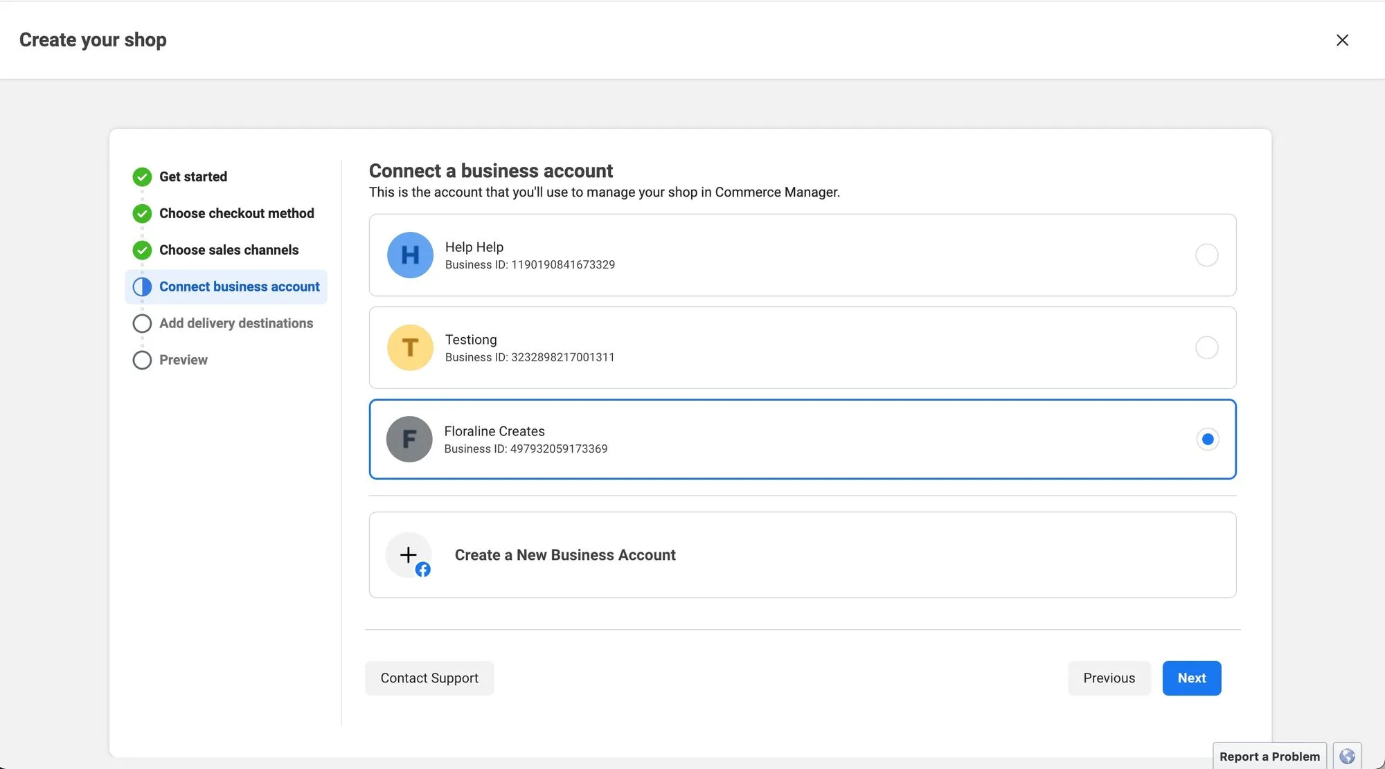Click the green checkmark beside Get started
The width and height of the screenshot is (1385, 769).
tap(142, 177)
